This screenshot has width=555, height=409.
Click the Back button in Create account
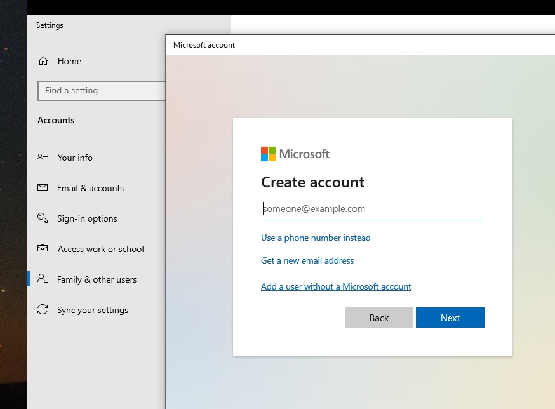[x=378, y=318]
